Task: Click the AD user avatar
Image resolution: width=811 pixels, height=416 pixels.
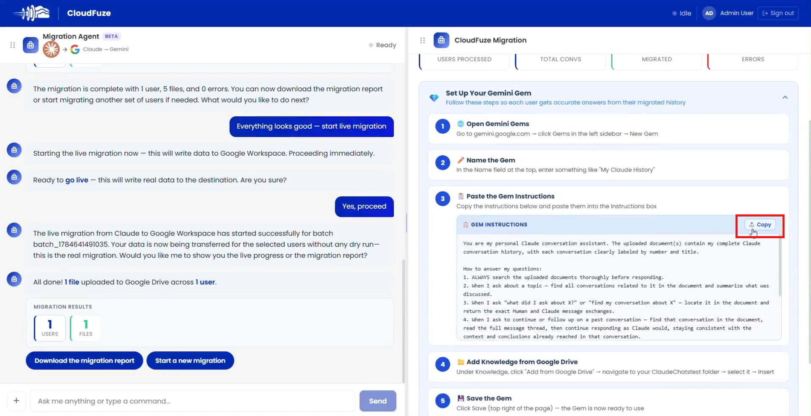Action: click(709, 13)
